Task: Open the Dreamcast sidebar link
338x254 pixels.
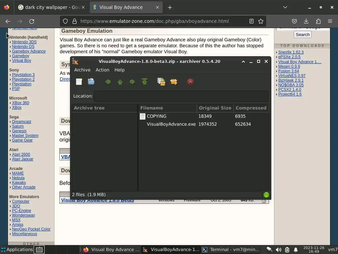Action: click(x=21, y=122)
